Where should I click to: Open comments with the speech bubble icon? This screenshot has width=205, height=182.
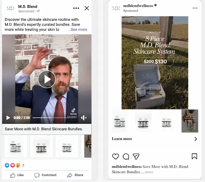click(x=126, y=156)
